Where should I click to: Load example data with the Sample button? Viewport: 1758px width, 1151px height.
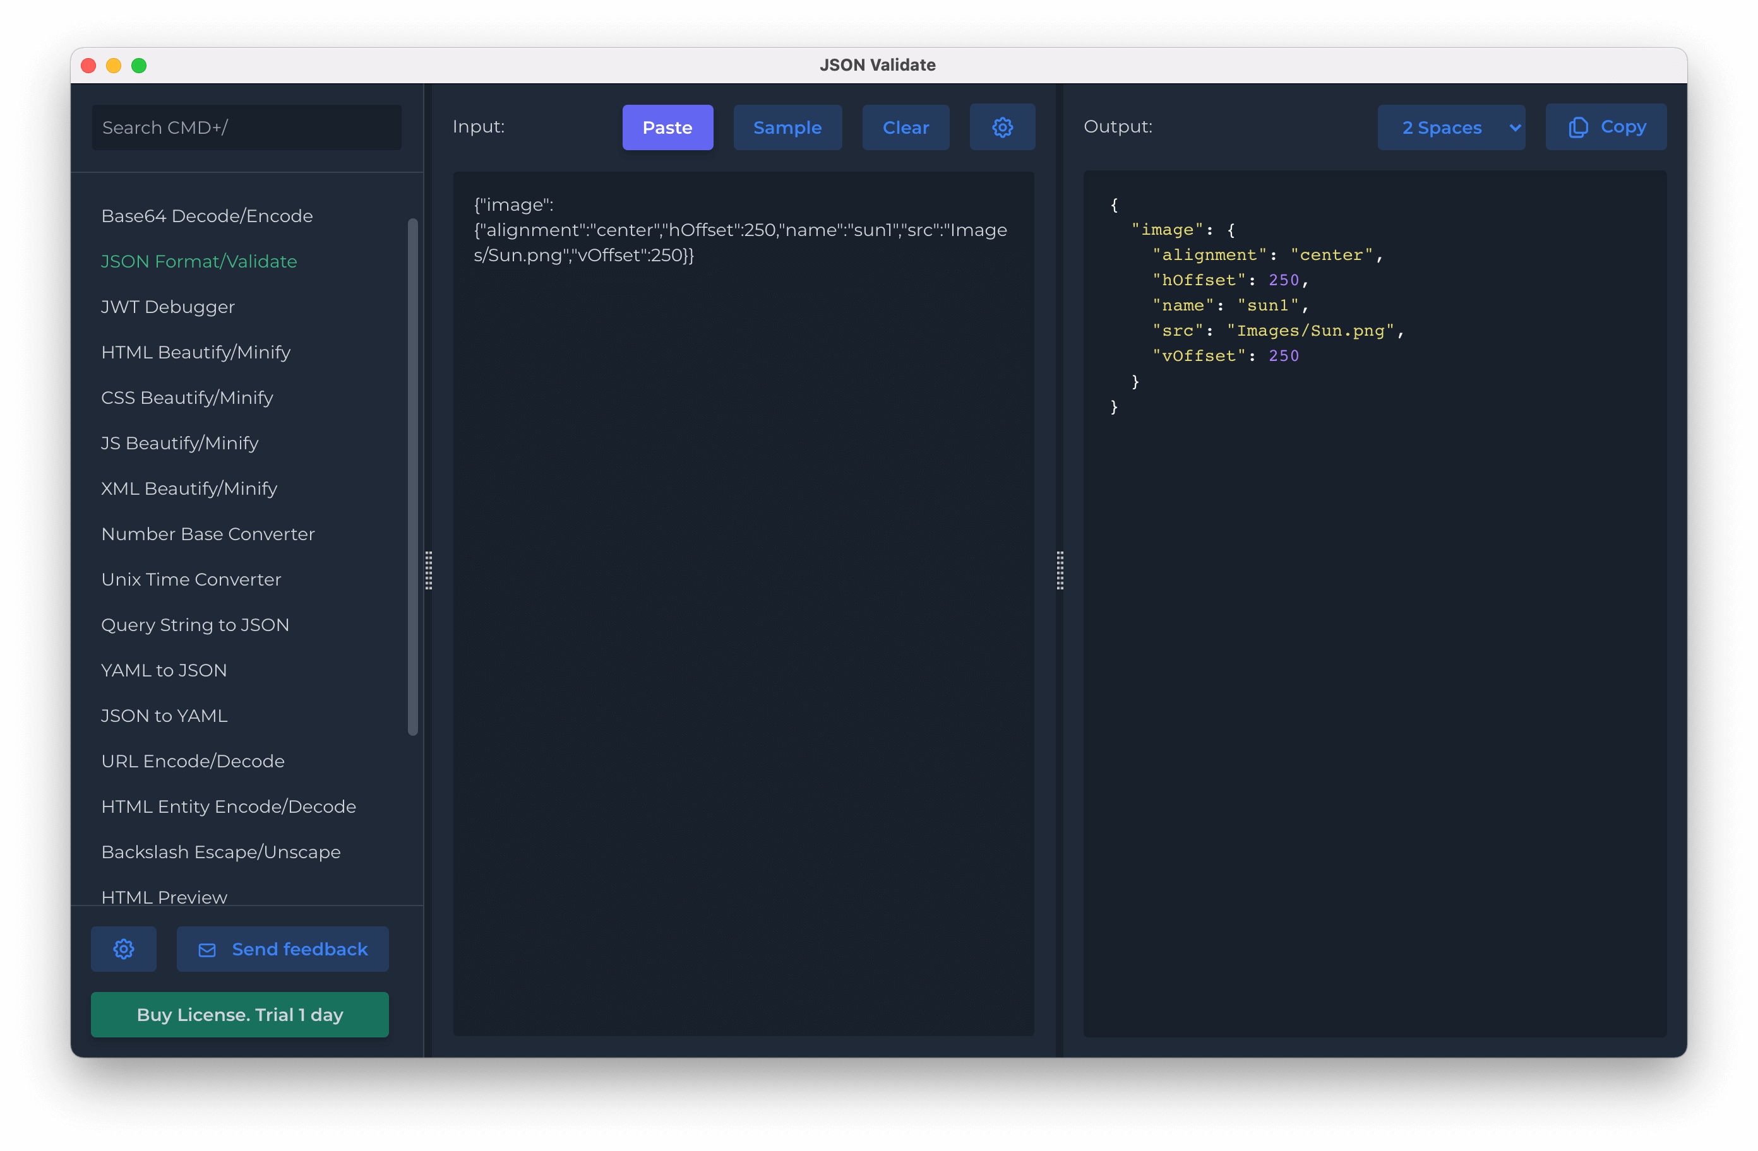tap(787, 127)
